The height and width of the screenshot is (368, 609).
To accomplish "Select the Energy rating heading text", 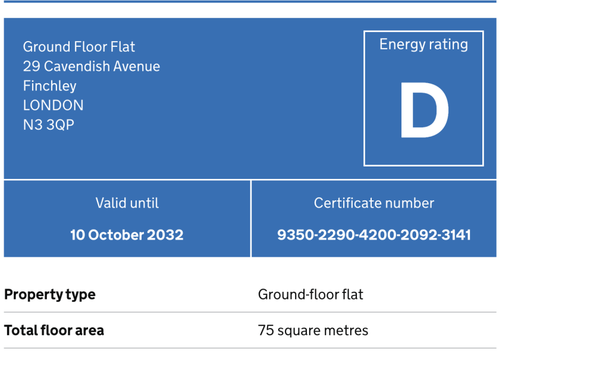I will tap(423, 45).
